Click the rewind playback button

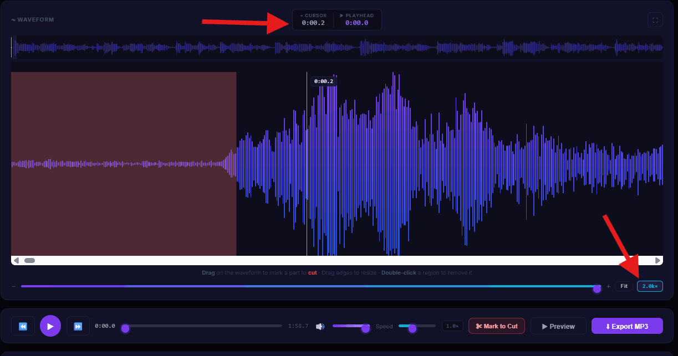pyautogui.click(x=23, y=326)
